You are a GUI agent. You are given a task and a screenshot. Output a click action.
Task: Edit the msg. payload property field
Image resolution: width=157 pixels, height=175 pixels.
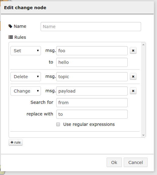pyautogui.click(x=92, y=91)
